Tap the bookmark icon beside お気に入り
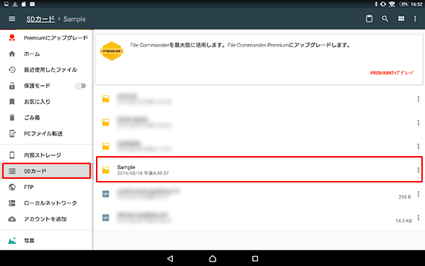This screenshot has height=266, width=425. [12, 102]
